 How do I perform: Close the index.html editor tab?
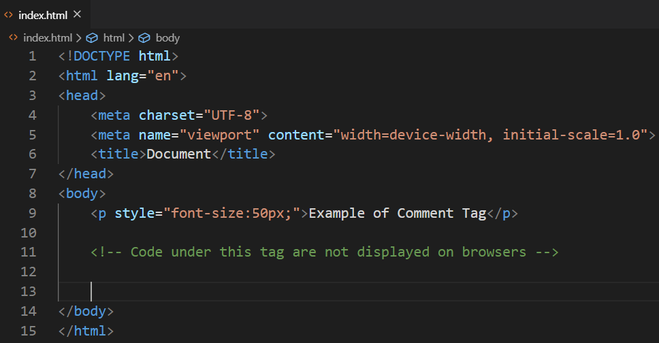click(77, 14)
